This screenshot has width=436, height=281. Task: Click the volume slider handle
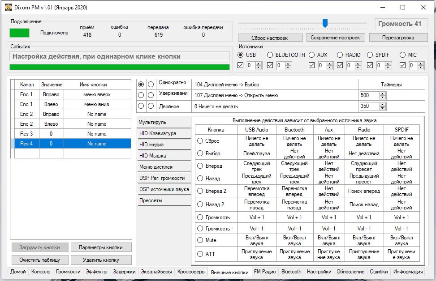[325, 23]
